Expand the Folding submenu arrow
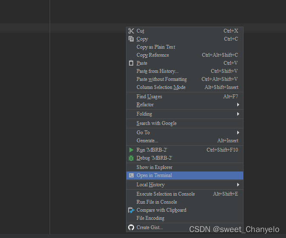 [x=238, y=114]
